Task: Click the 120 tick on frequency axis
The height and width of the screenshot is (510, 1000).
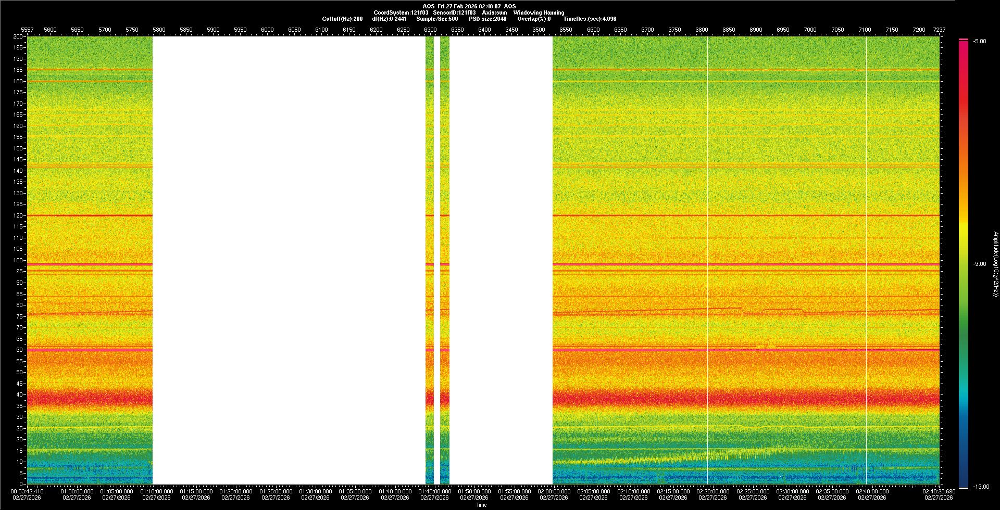Action: coord(18,215)
